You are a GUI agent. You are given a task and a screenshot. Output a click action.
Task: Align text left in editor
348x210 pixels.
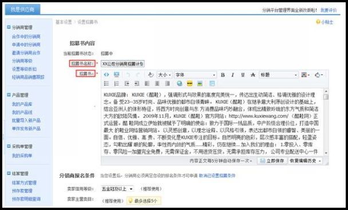point(147,84)
